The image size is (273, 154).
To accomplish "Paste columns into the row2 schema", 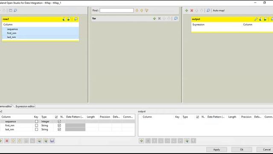I will (32, 141).
